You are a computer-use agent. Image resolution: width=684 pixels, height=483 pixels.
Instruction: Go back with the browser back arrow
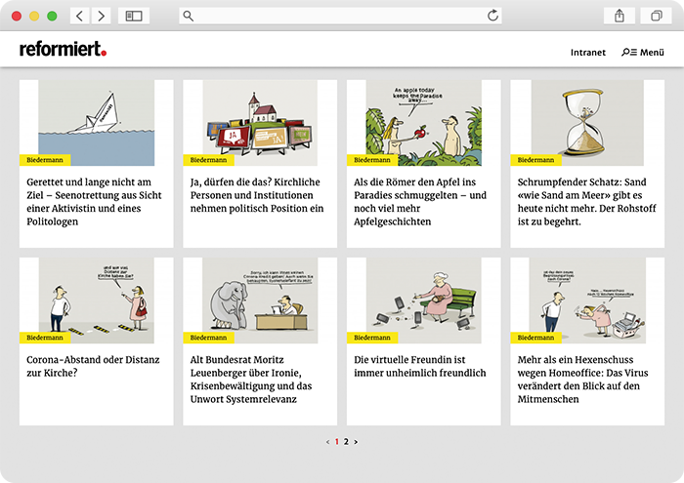[x=80, y=17]
